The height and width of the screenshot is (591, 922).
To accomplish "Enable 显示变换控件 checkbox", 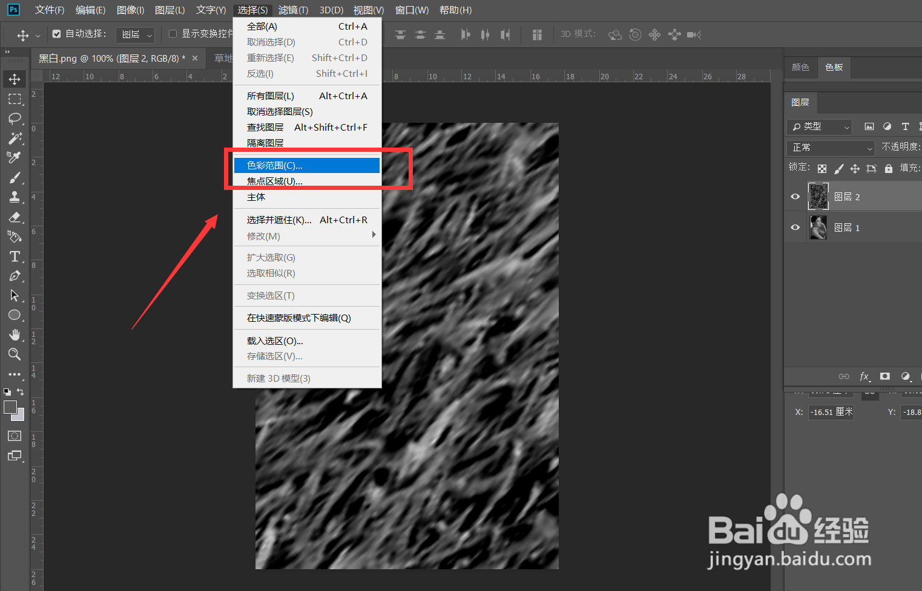I will pyautogui.click(x=173, y=34).
